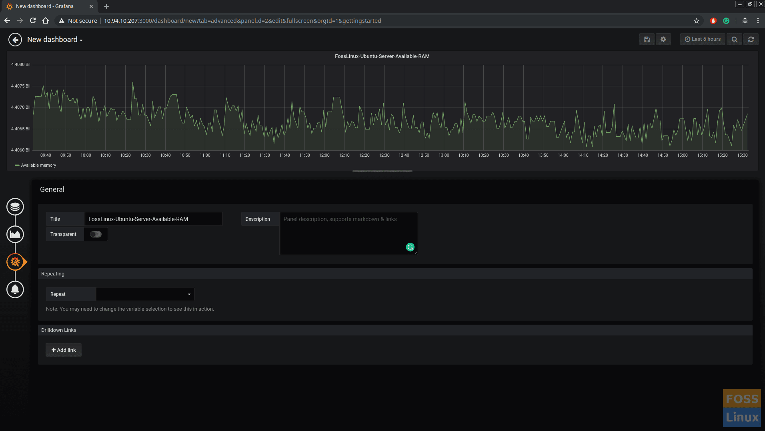Image resolution: width=765 pixels, height=431 pixels.
Task: Open the Queries tab database icon
Action: click(15, 207)
